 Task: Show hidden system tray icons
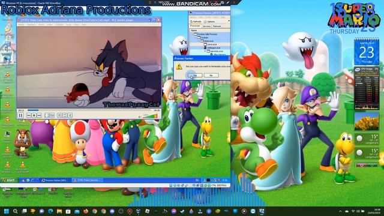(x=340, y=211)
